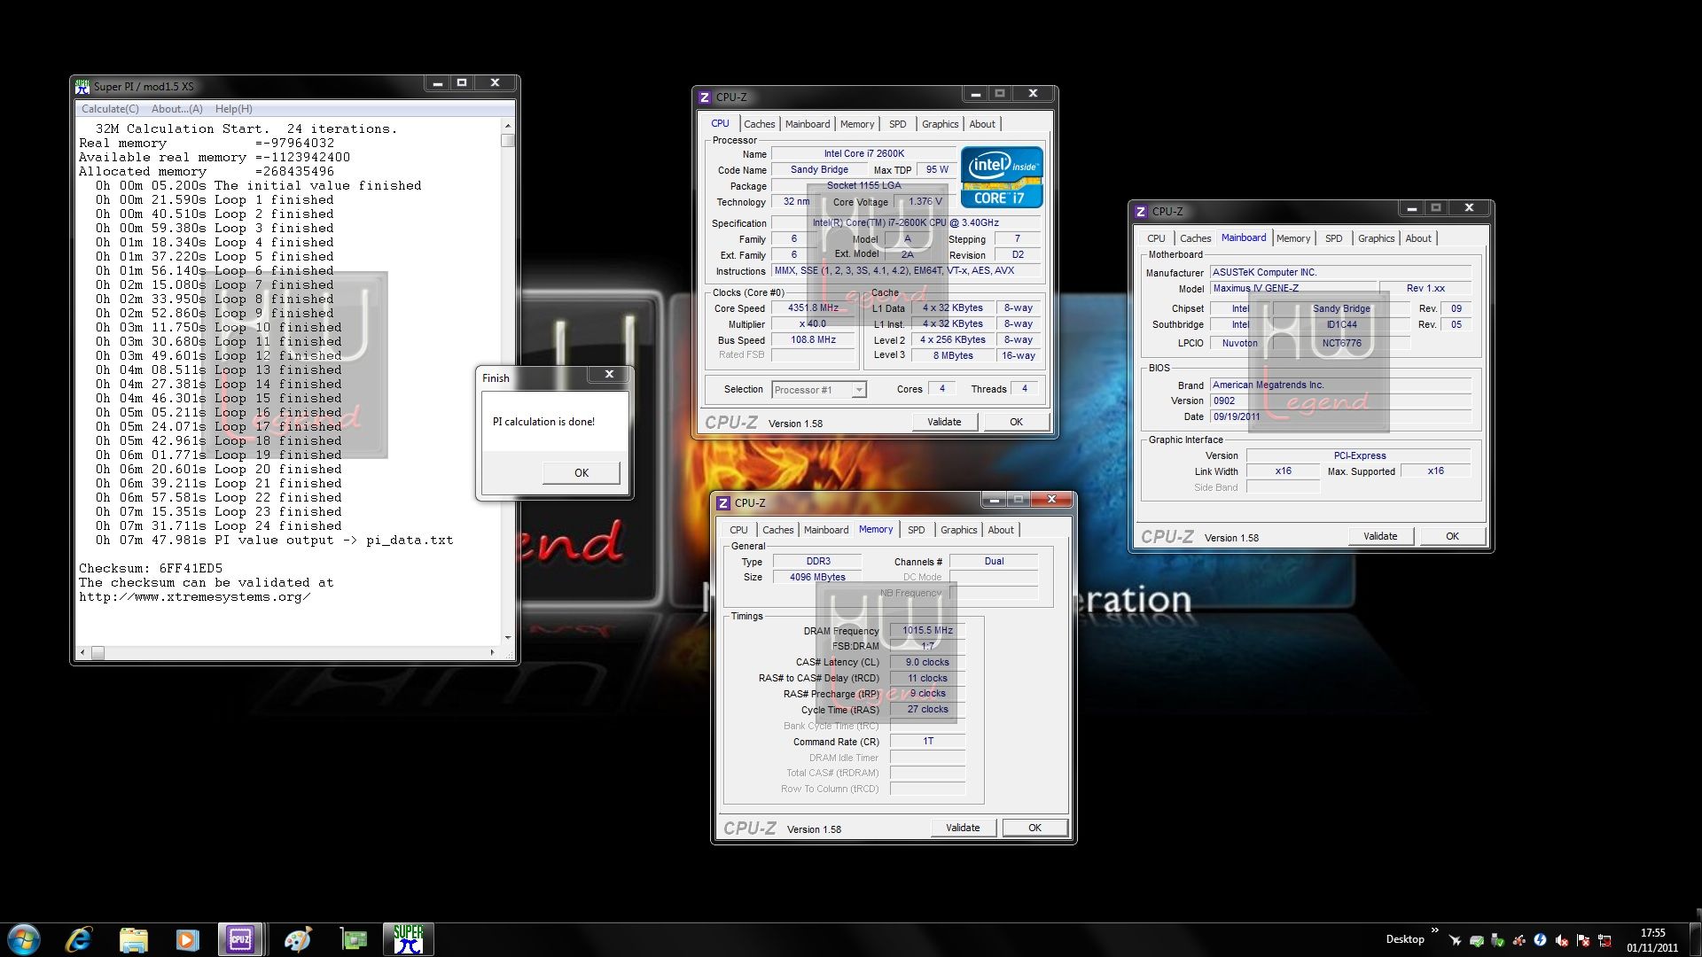
Task: Click the Super PI title bar icon
Action: coord(82,86)
